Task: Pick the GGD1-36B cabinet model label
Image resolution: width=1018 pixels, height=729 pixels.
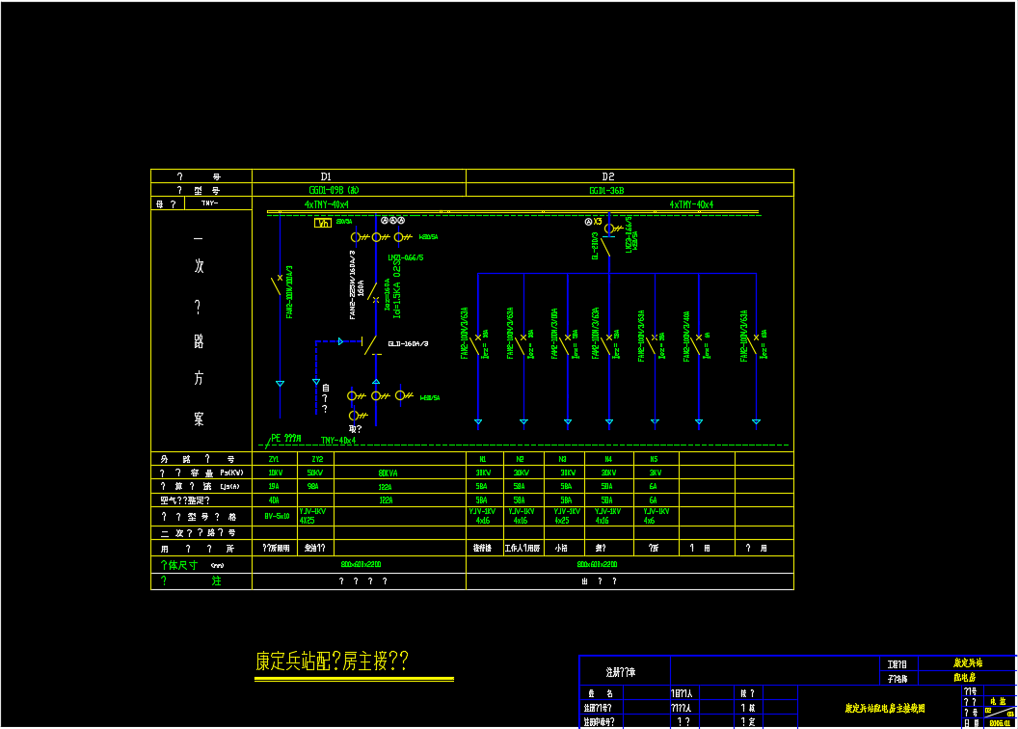Action: [607, 190]
